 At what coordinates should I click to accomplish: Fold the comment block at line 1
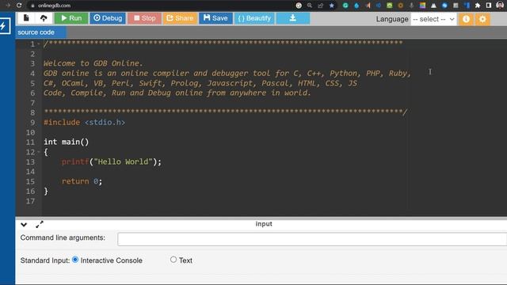click(x=39, y=44)
